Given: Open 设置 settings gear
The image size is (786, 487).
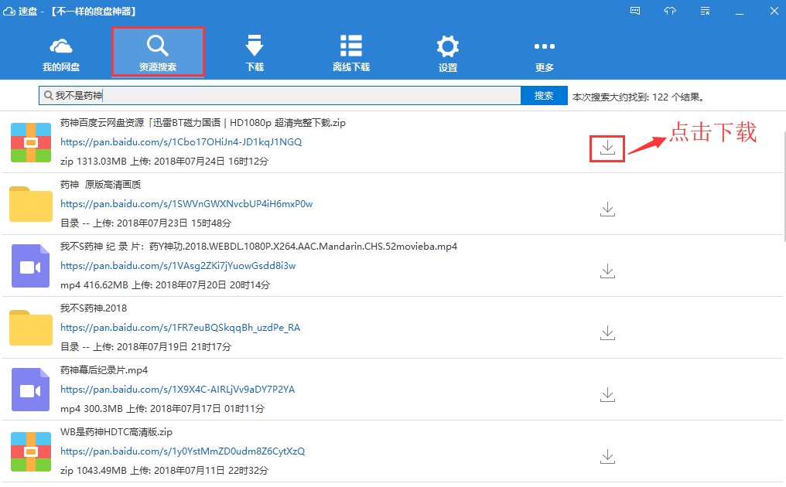Looking at the screenshot, I should [x=448, y=53].
